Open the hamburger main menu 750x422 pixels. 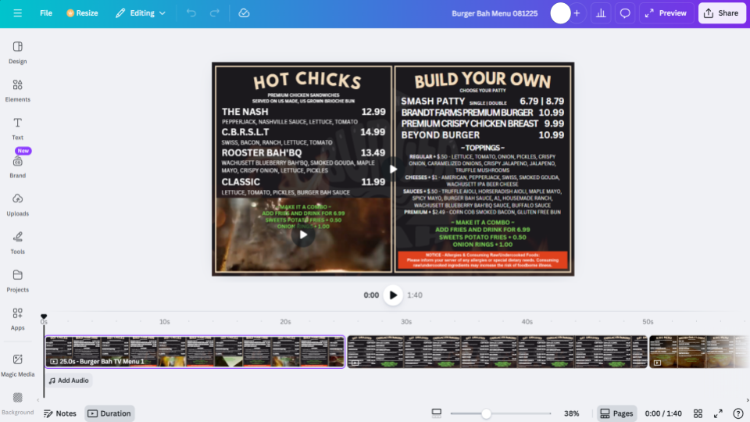pos(17,13)
